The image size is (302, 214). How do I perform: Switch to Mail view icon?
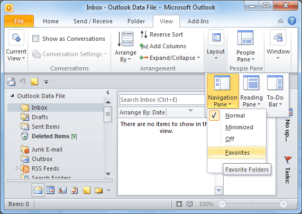[38, 190]
